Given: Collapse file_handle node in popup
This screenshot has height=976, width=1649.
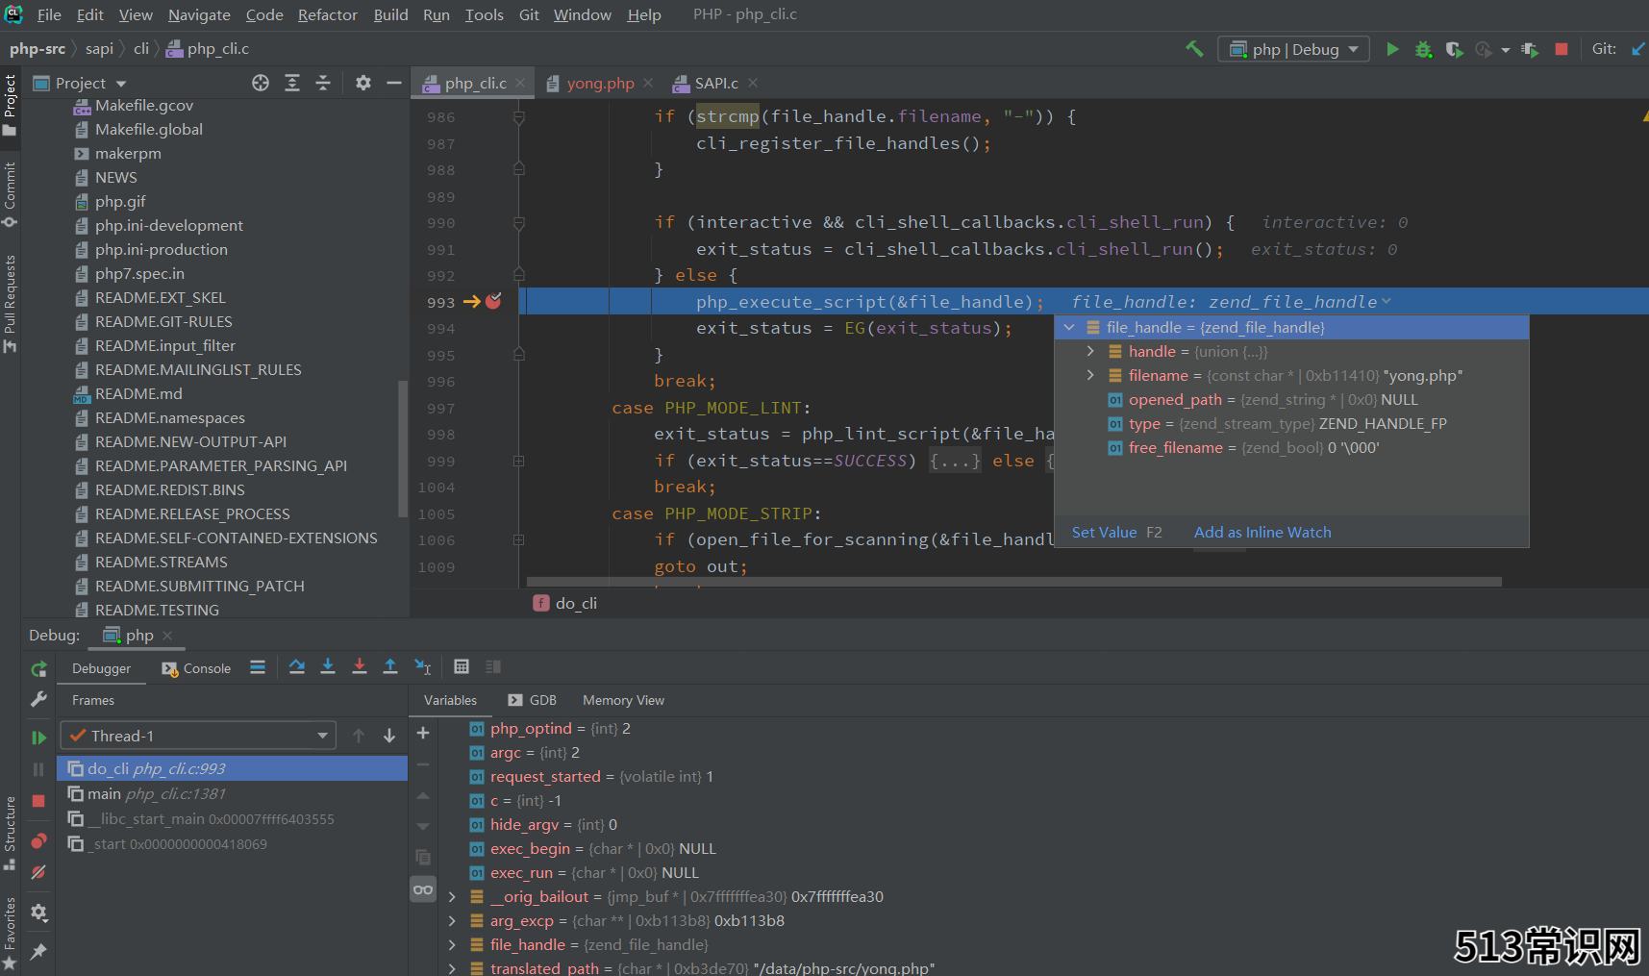Looking at the screenshot, I should [1068, 327].
